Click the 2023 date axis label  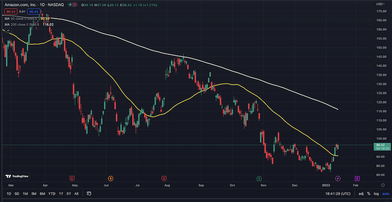pyautogui.click(x=326, y=185)
